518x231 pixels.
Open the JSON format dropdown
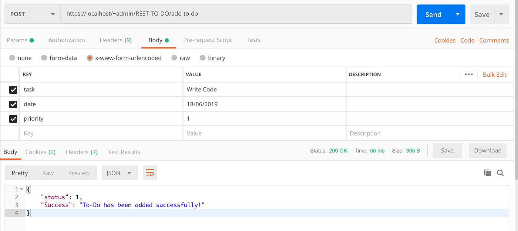coord(120,173)
